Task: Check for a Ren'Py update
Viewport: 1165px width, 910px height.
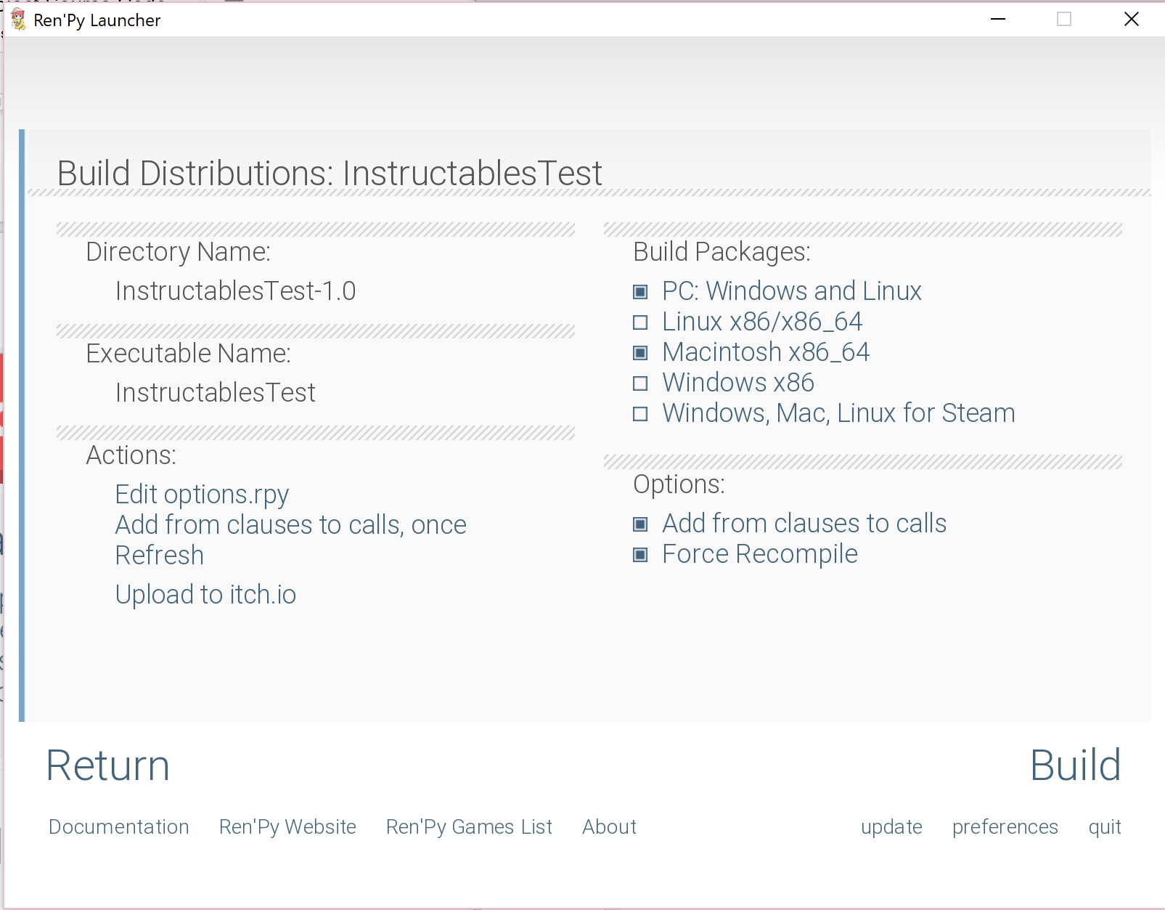Action: point(891,826)
